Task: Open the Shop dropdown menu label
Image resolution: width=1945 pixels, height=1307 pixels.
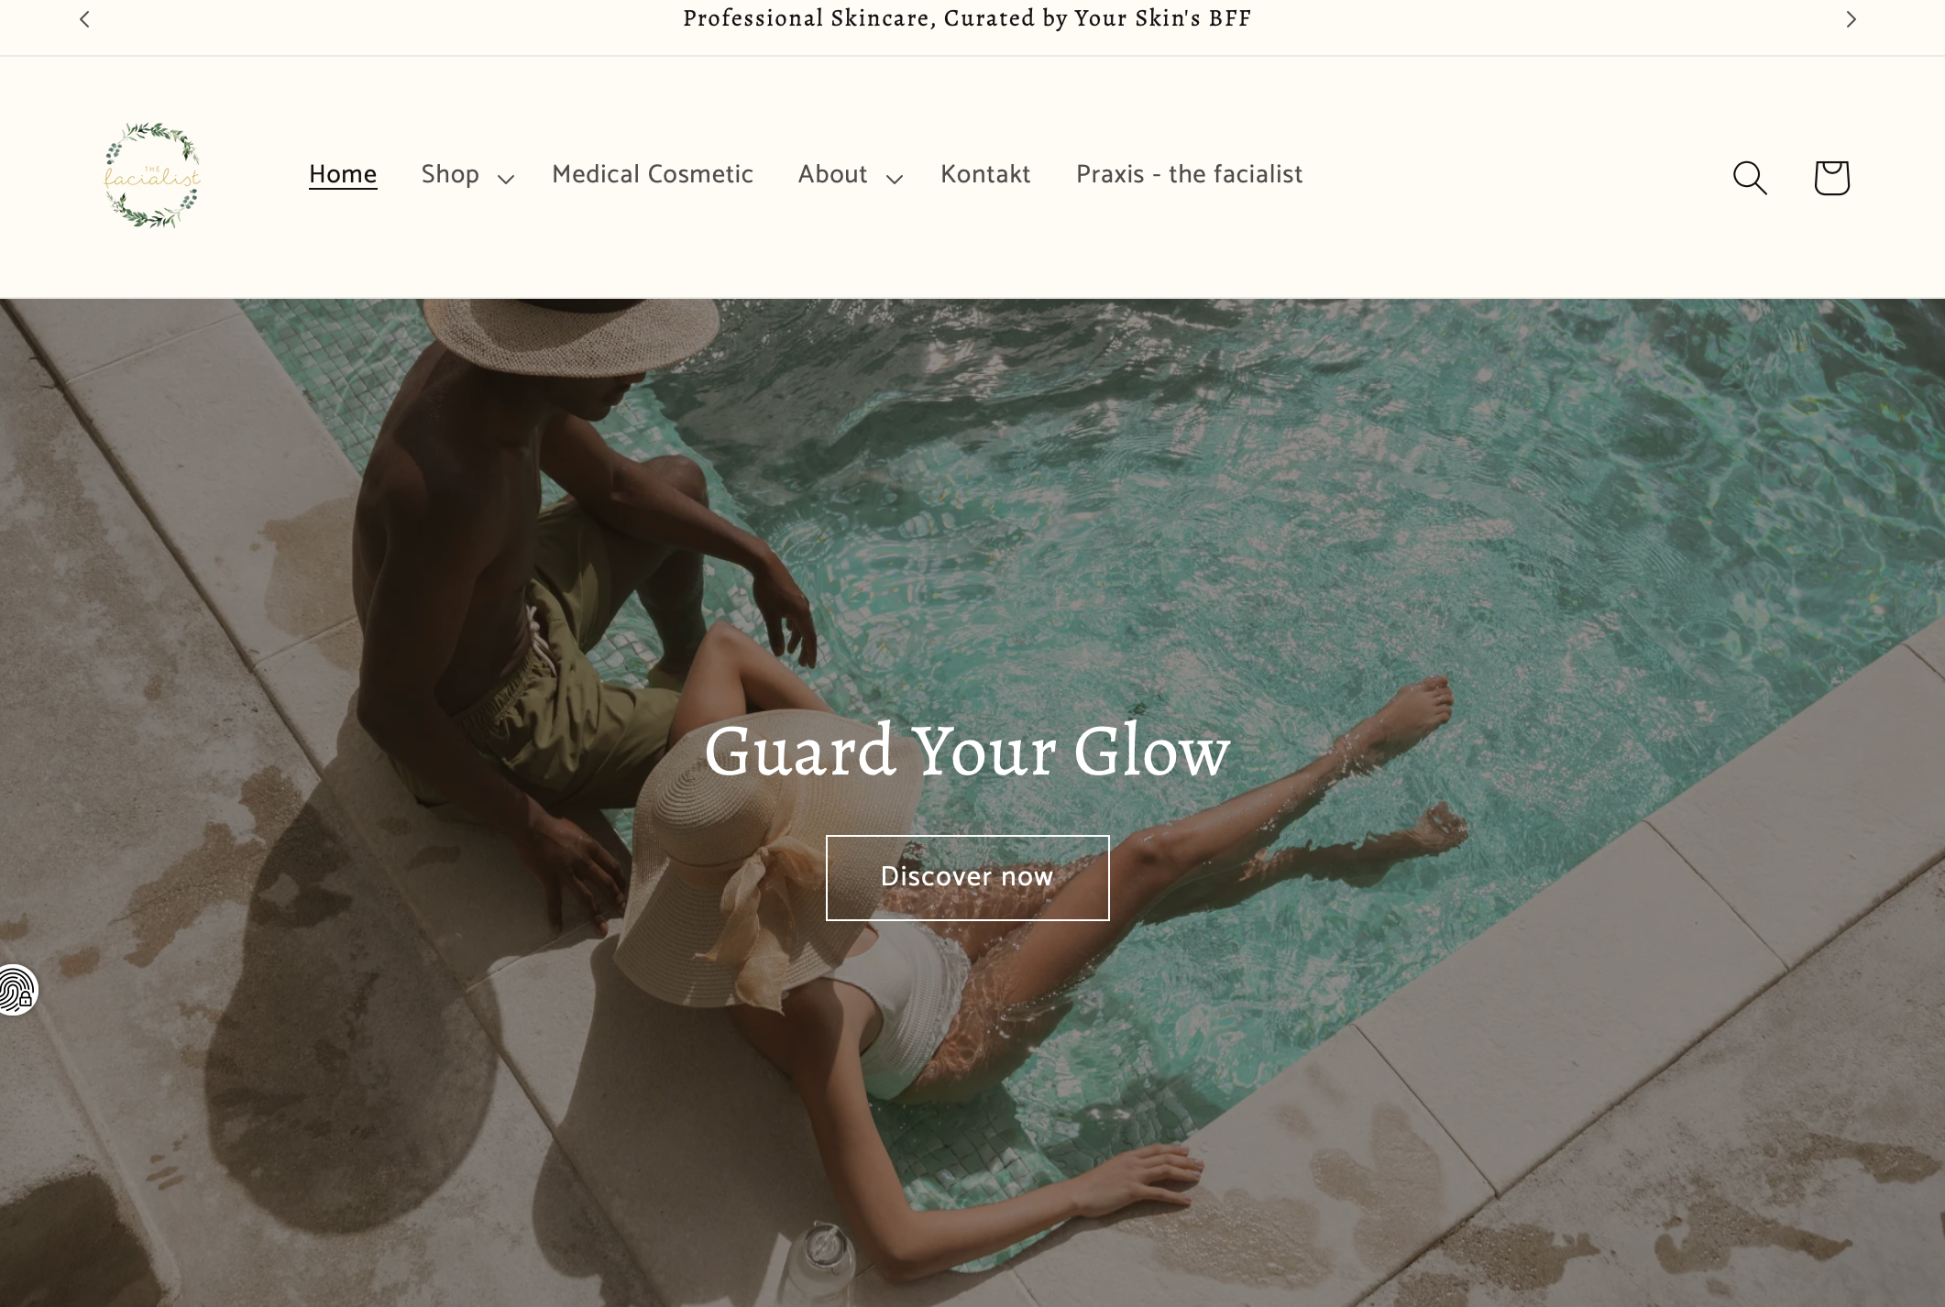Action: (x=450, y=174)
